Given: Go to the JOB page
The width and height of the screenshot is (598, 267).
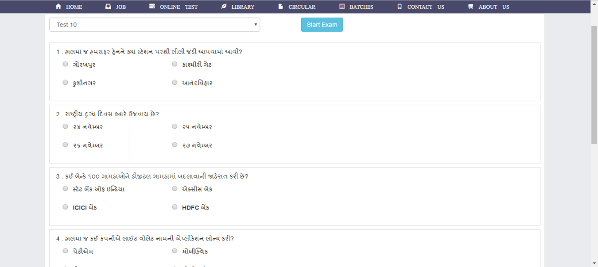Looking at the screenshot, I should tap(121, 7).
